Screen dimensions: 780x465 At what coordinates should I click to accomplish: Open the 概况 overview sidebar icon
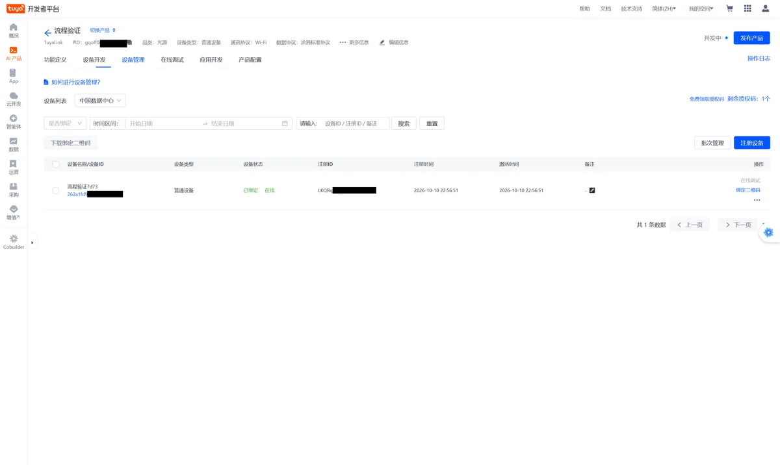14,31
